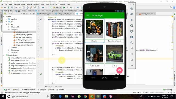Click the search magnifier at top right
This screenshot has width=176, height=99.
coord(171,7)
